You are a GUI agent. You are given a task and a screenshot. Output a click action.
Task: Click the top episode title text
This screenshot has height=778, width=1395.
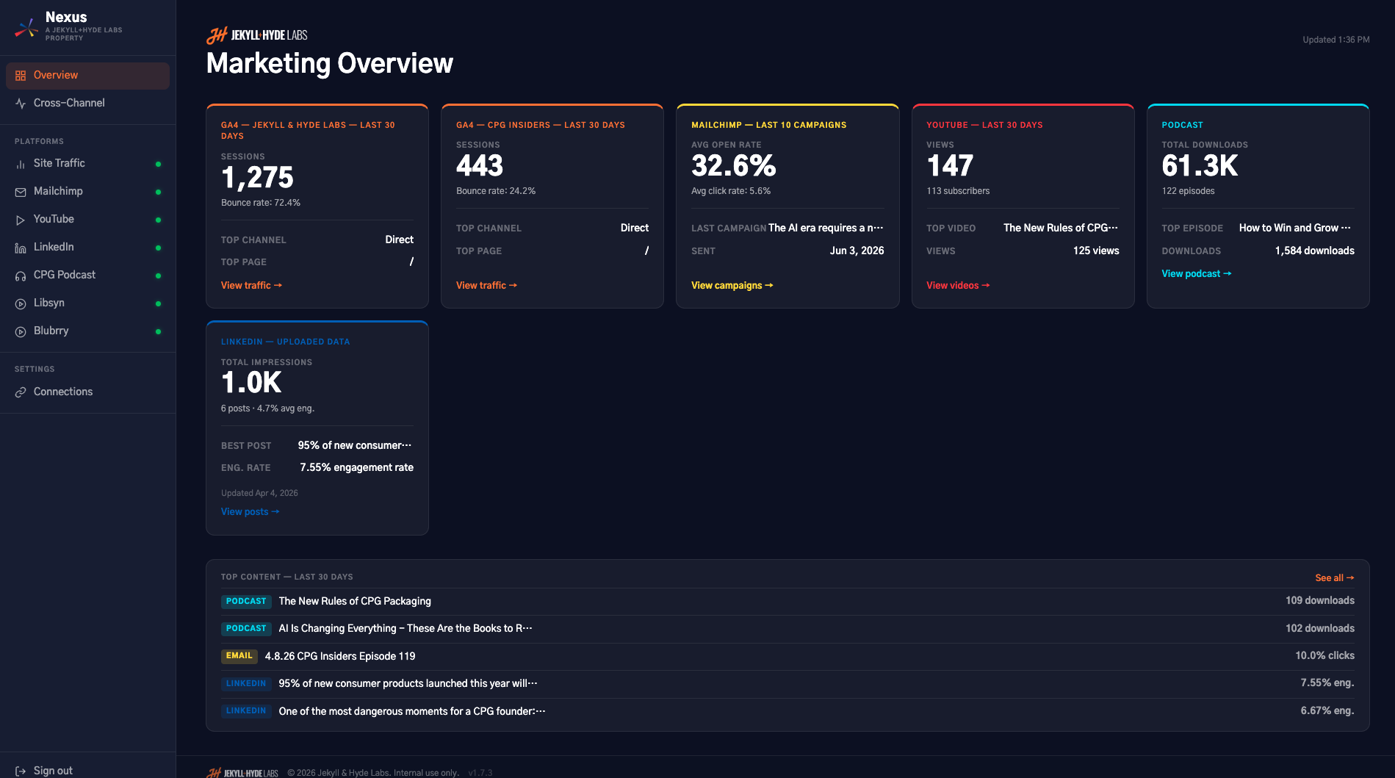pyautogui.click(x=1295, y=228)
